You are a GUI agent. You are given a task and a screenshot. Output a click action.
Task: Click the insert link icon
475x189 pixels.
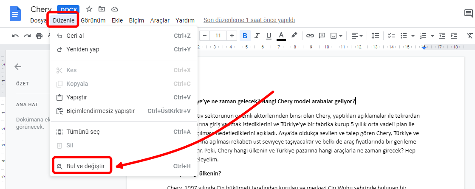click(310, 36)
